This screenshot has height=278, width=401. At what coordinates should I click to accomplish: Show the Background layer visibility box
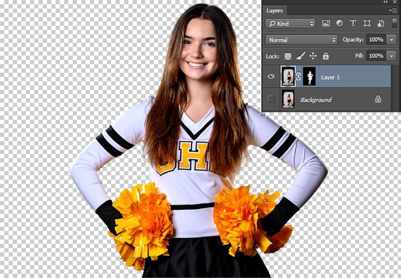[x=271, y=99]
